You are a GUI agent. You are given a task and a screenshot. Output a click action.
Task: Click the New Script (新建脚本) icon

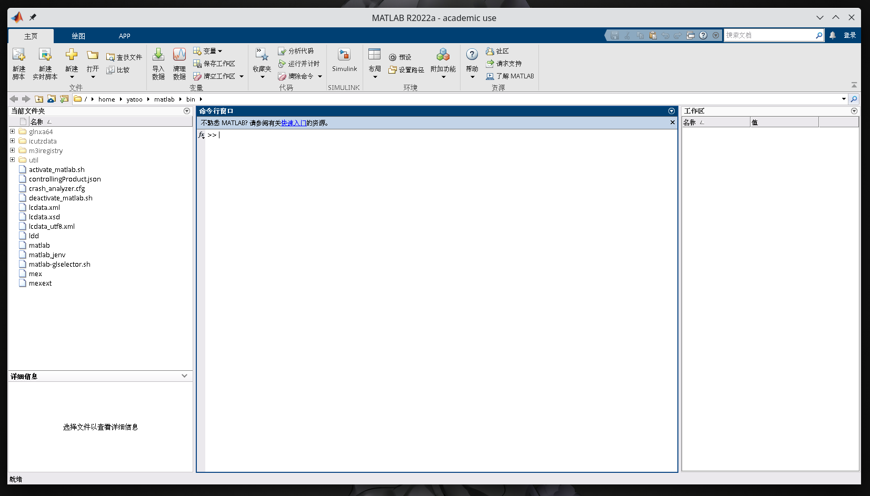[19, 55]
